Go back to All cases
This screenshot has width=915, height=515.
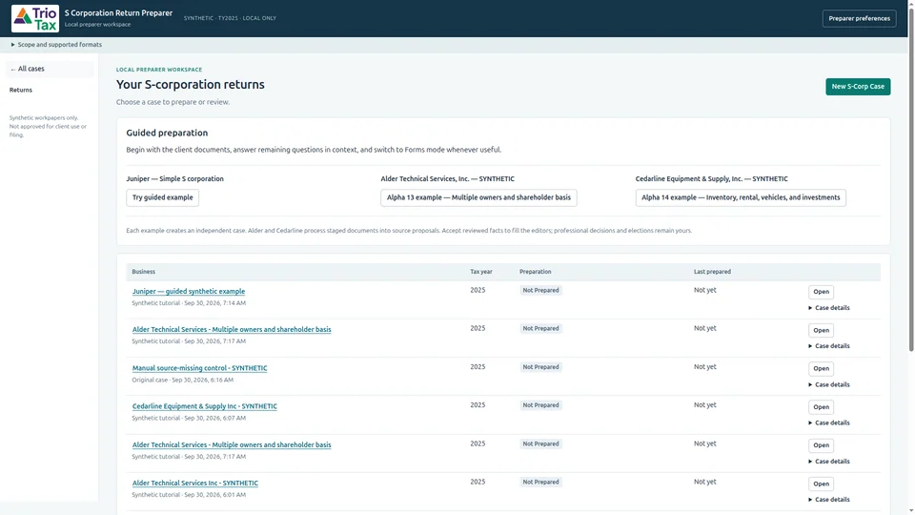click(x=50, y=69)
